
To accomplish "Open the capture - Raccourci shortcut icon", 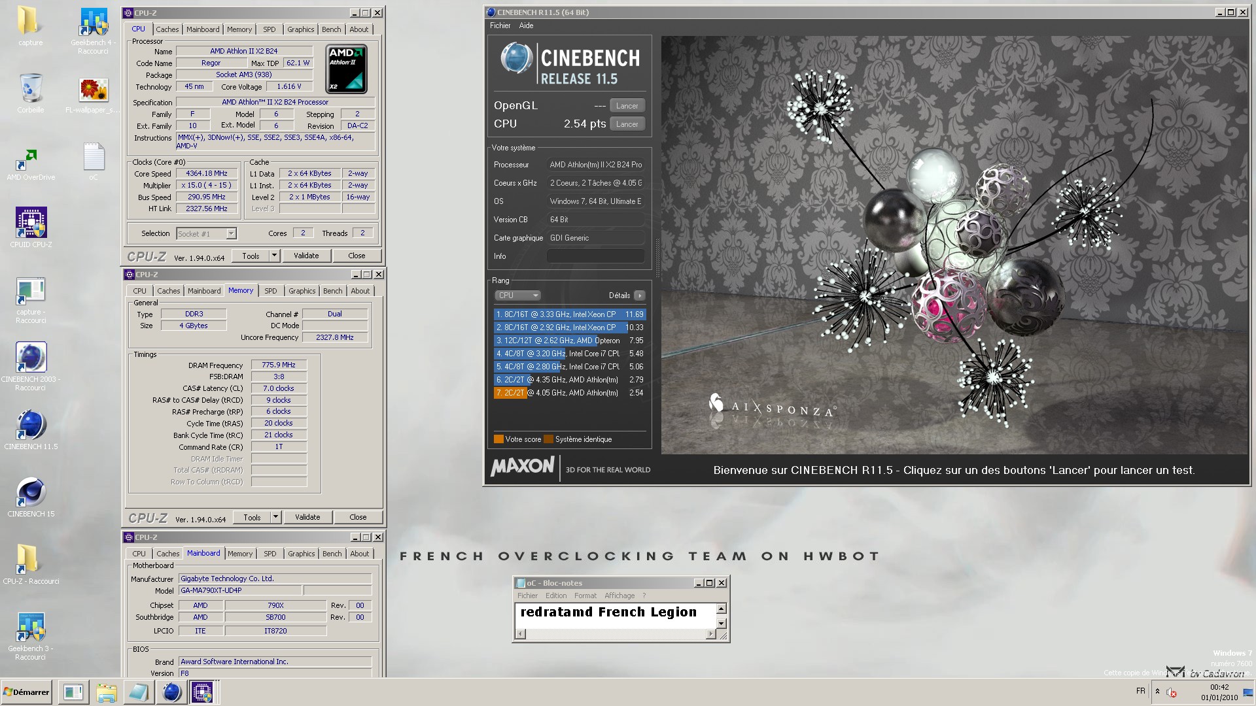I will click(x=31, y=300).
